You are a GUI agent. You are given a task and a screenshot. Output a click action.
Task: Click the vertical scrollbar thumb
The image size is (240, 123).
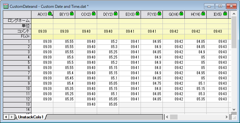(x=234, y=32)
